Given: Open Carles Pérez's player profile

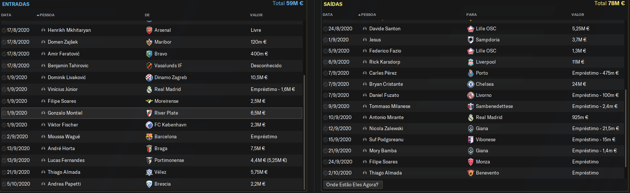Looking at the screenshot, I should tap(383, 73).
